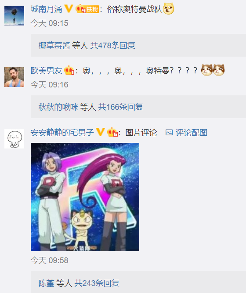Enlarge the Team Rocket comment image
The image size is (246, 293).
point(85,197)
